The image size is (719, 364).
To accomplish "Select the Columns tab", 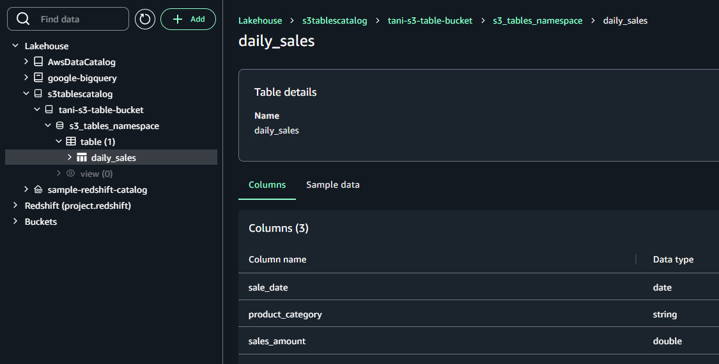I will (x=267, y=185).
